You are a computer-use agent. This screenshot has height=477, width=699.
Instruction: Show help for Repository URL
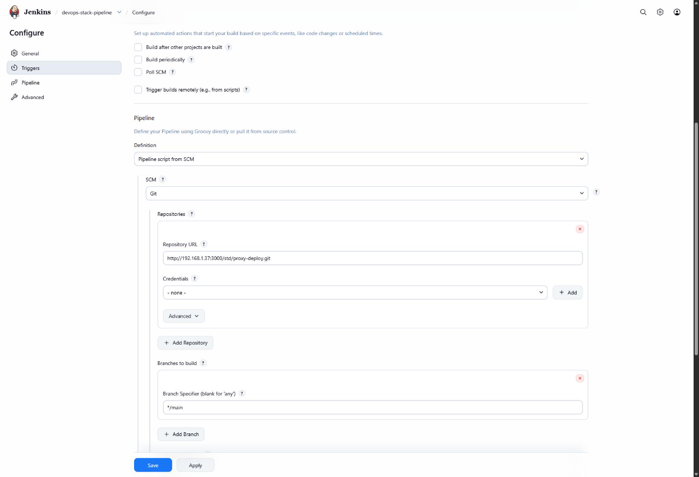point(204,244)
